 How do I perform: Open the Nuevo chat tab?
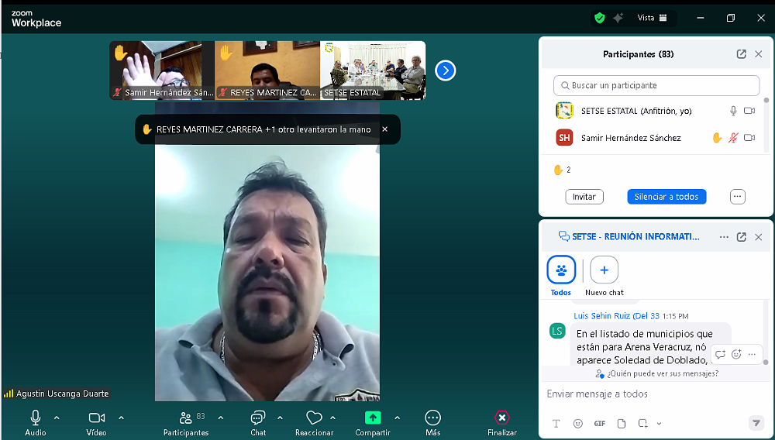604,270
